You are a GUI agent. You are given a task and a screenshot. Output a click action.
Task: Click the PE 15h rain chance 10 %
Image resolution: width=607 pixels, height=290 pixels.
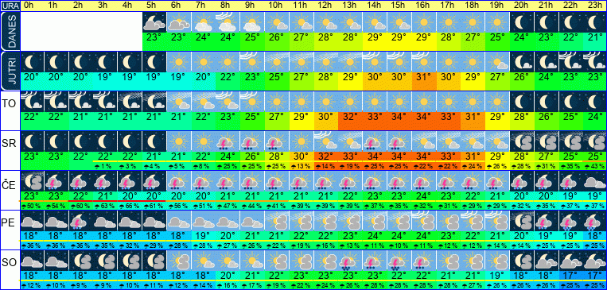click(399, 246)
